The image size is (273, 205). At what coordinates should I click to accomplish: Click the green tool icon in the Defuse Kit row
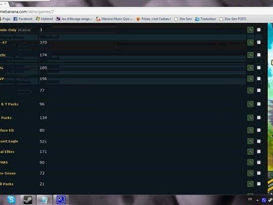coord(250,130)
